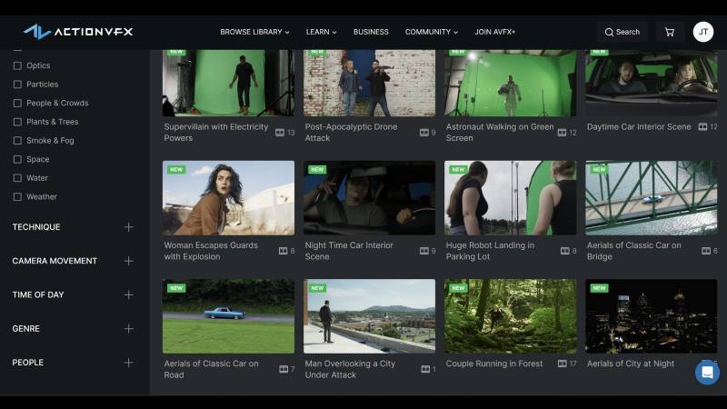The image size is (727, 409).
Task: Open Astronaut Walking on Green Screen title
Action: [500, 132]
